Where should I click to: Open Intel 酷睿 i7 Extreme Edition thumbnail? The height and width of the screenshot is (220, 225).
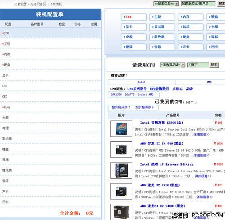coord(121,171)
